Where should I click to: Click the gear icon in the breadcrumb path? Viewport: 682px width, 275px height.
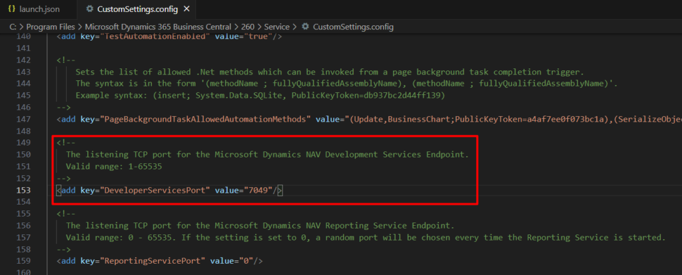[305, 27]
